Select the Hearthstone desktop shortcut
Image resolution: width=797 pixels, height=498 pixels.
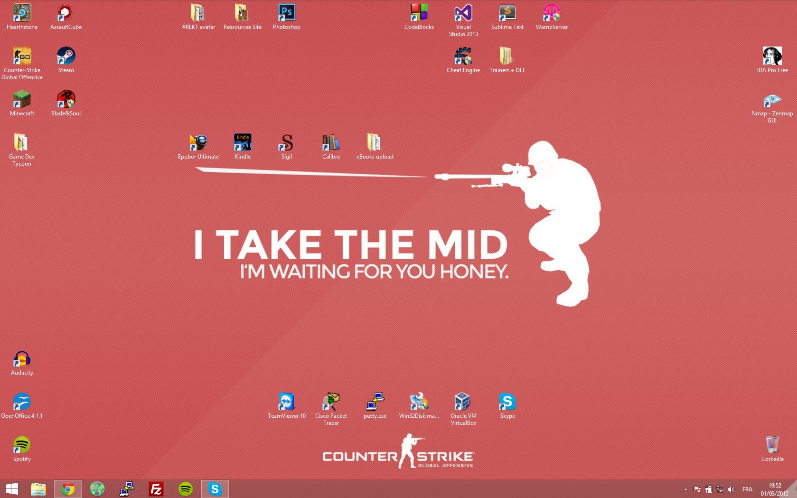[x=22, y=17]
